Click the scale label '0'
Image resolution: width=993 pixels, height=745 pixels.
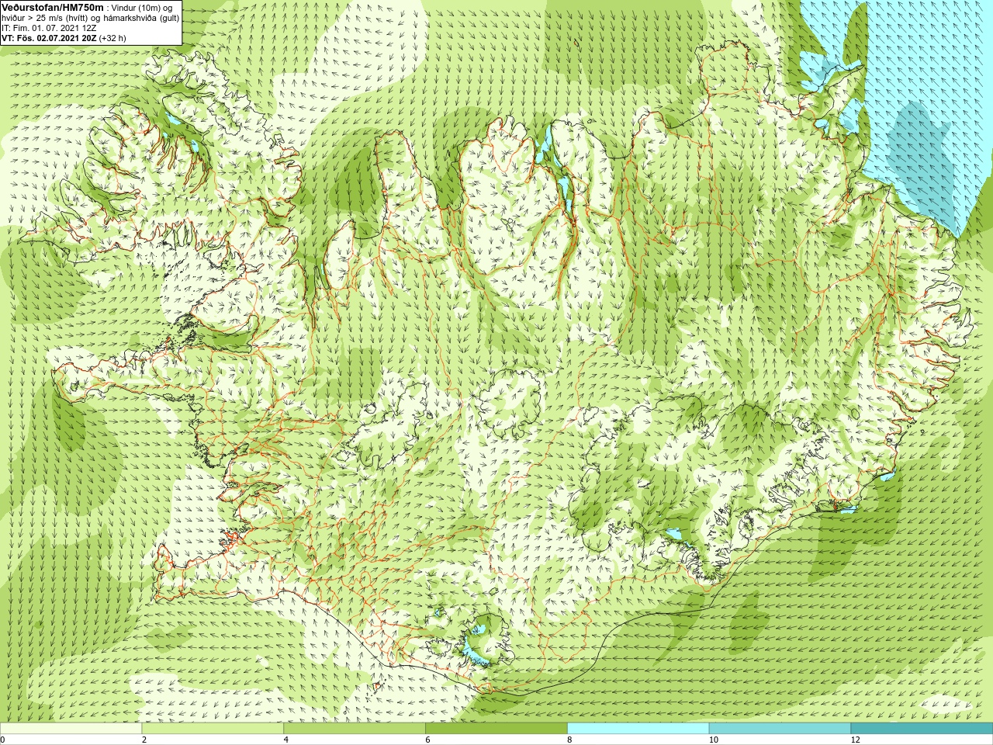(2, 740)
